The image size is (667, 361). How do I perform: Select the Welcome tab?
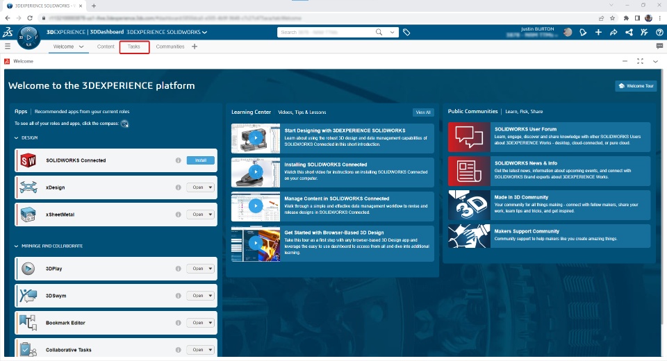[x=63, y=47]
